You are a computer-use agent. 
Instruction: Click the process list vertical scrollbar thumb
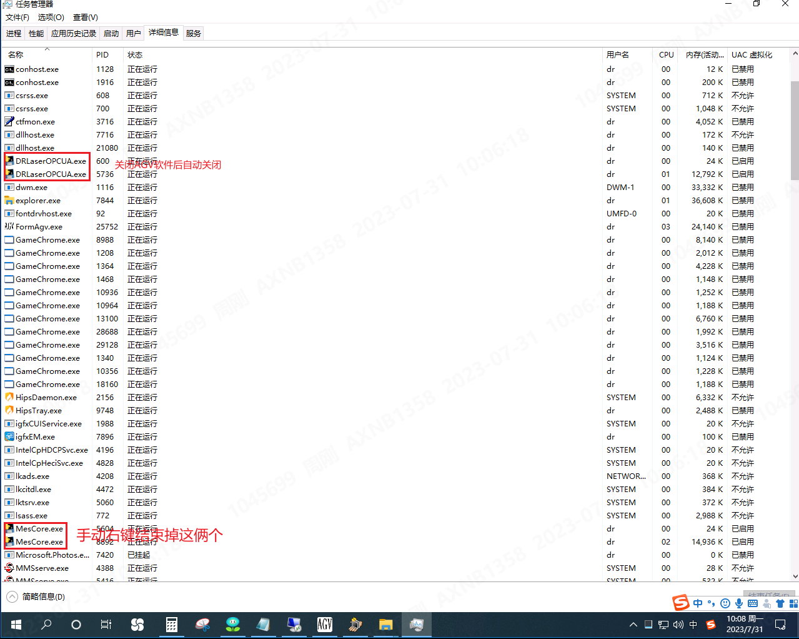[x=795, y=130]
